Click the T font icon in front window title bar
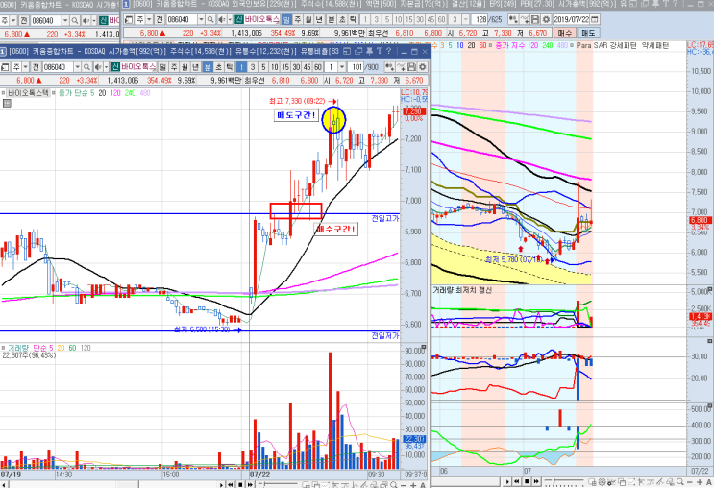Viewport: 714px width, 488px height. 380,51
